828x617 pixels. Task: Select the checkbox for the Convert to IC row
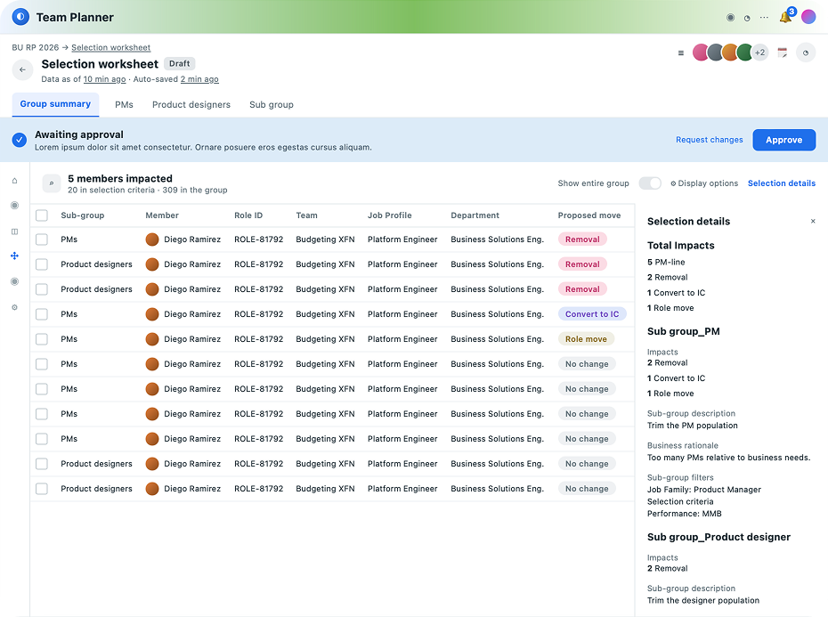[42, 314]
